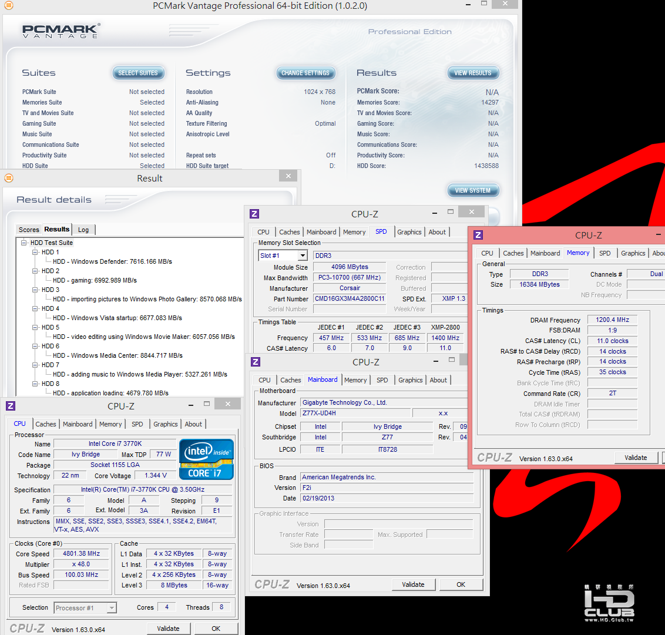This screenshot has width=665, height=635.
Task: Click the purple Z icon of the Mainboard CPU-Z window
Action: 256,362
